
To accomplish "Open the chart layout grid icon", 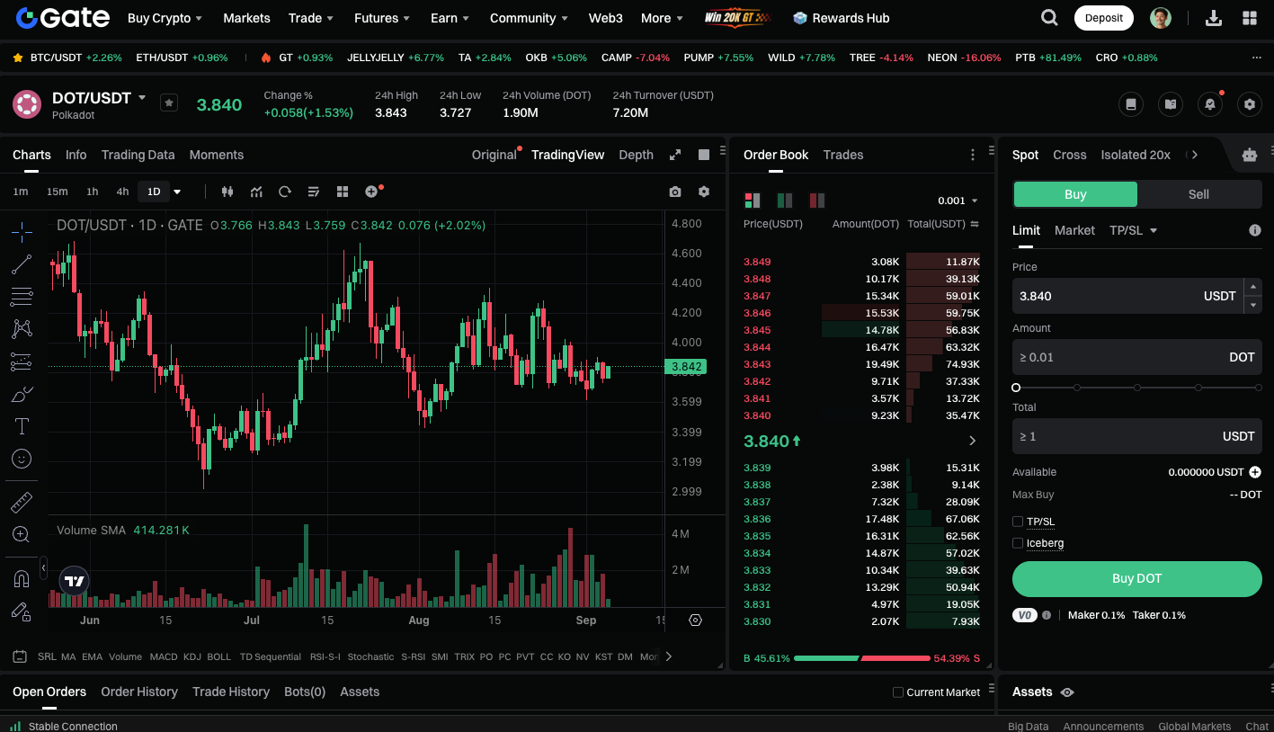I will coord(343,192).
